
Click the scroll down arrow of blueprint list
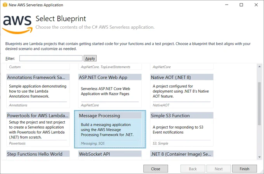click(x=259, y=157)
